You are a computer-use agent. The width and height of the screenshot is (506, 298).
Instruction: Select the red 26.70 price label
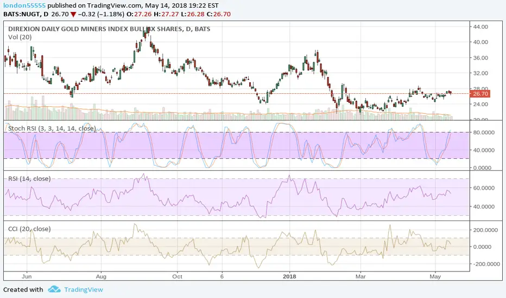click(x=480, y=94)
